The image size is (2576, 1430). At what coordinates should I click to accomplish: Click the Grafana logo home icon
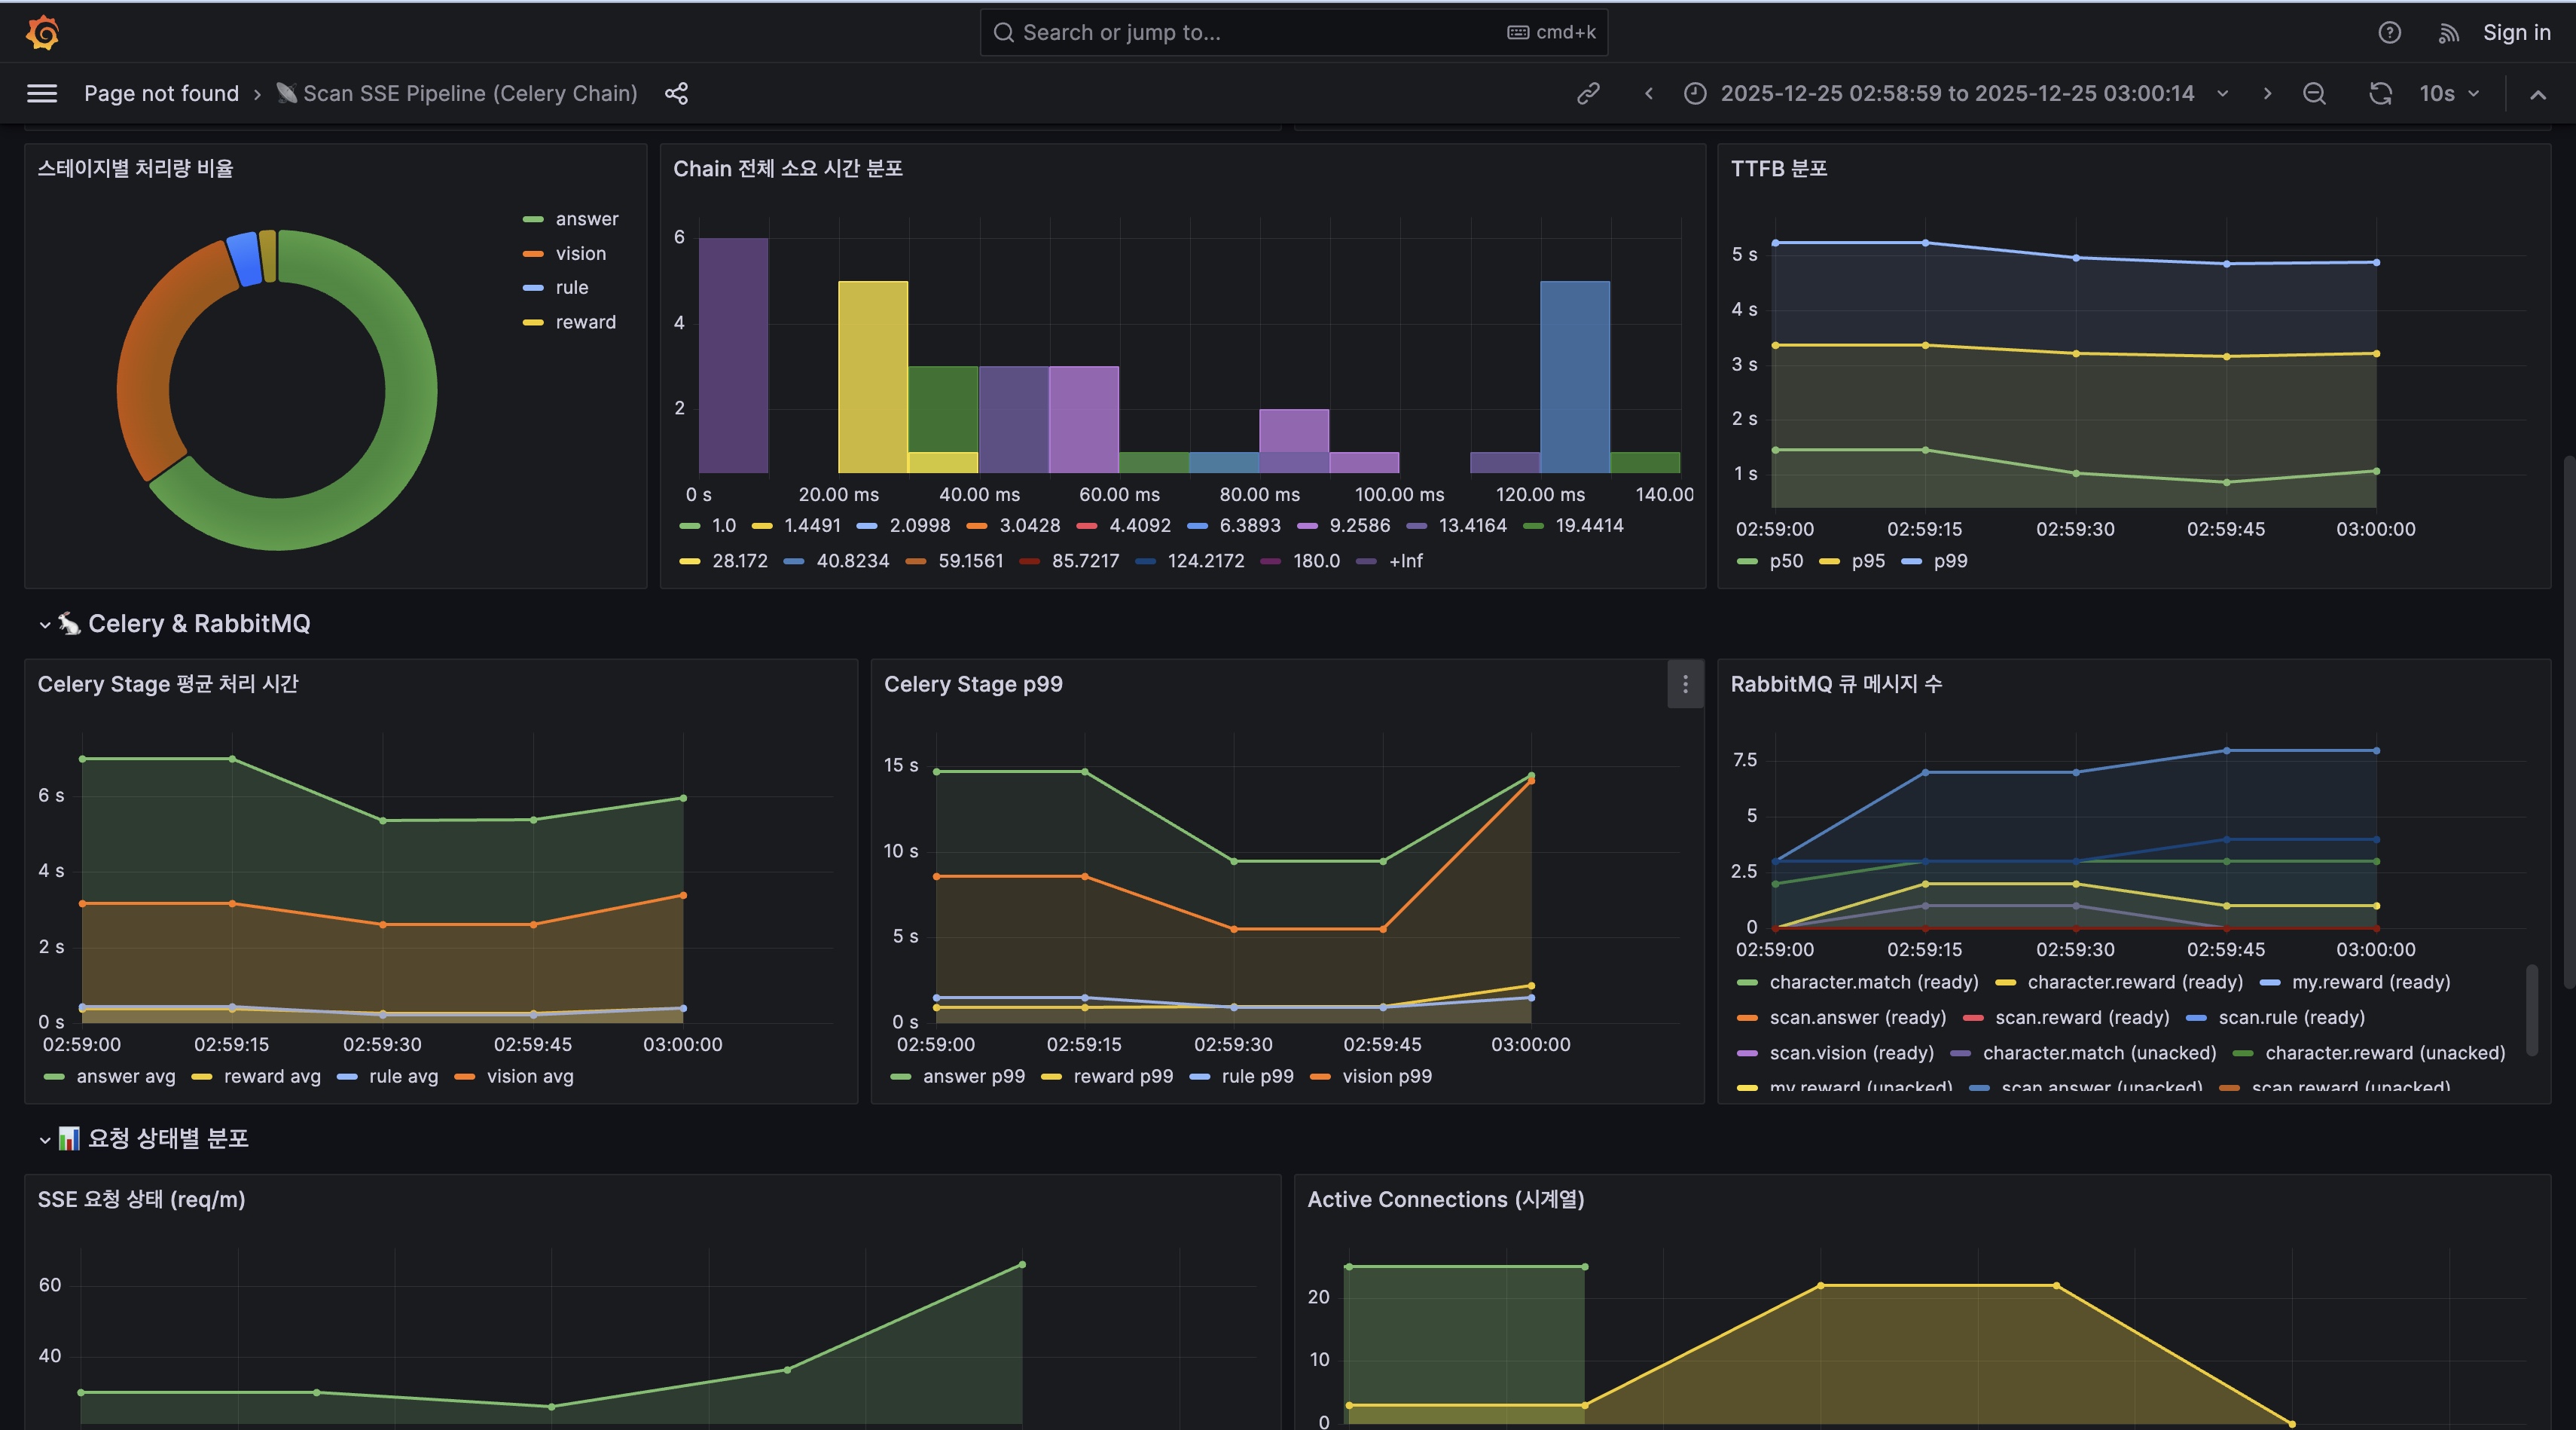(42, 33)
